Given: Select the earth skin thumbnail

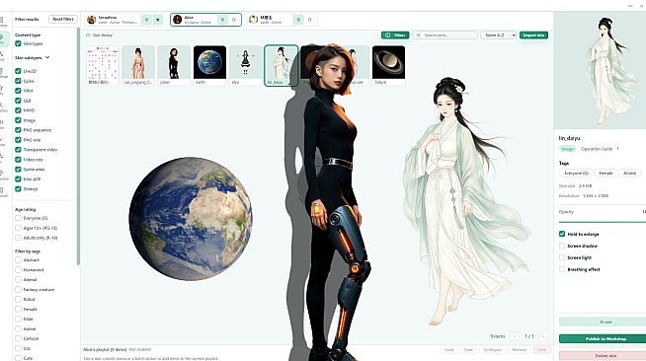Looking at the screenshot, I should (x=209, y=65).
